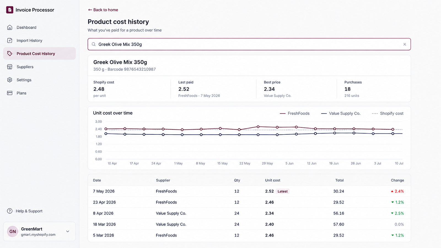This screenshot has height=248, width=441.
Task: Click the Settings gear icon
Action: [x=10, y=80]
